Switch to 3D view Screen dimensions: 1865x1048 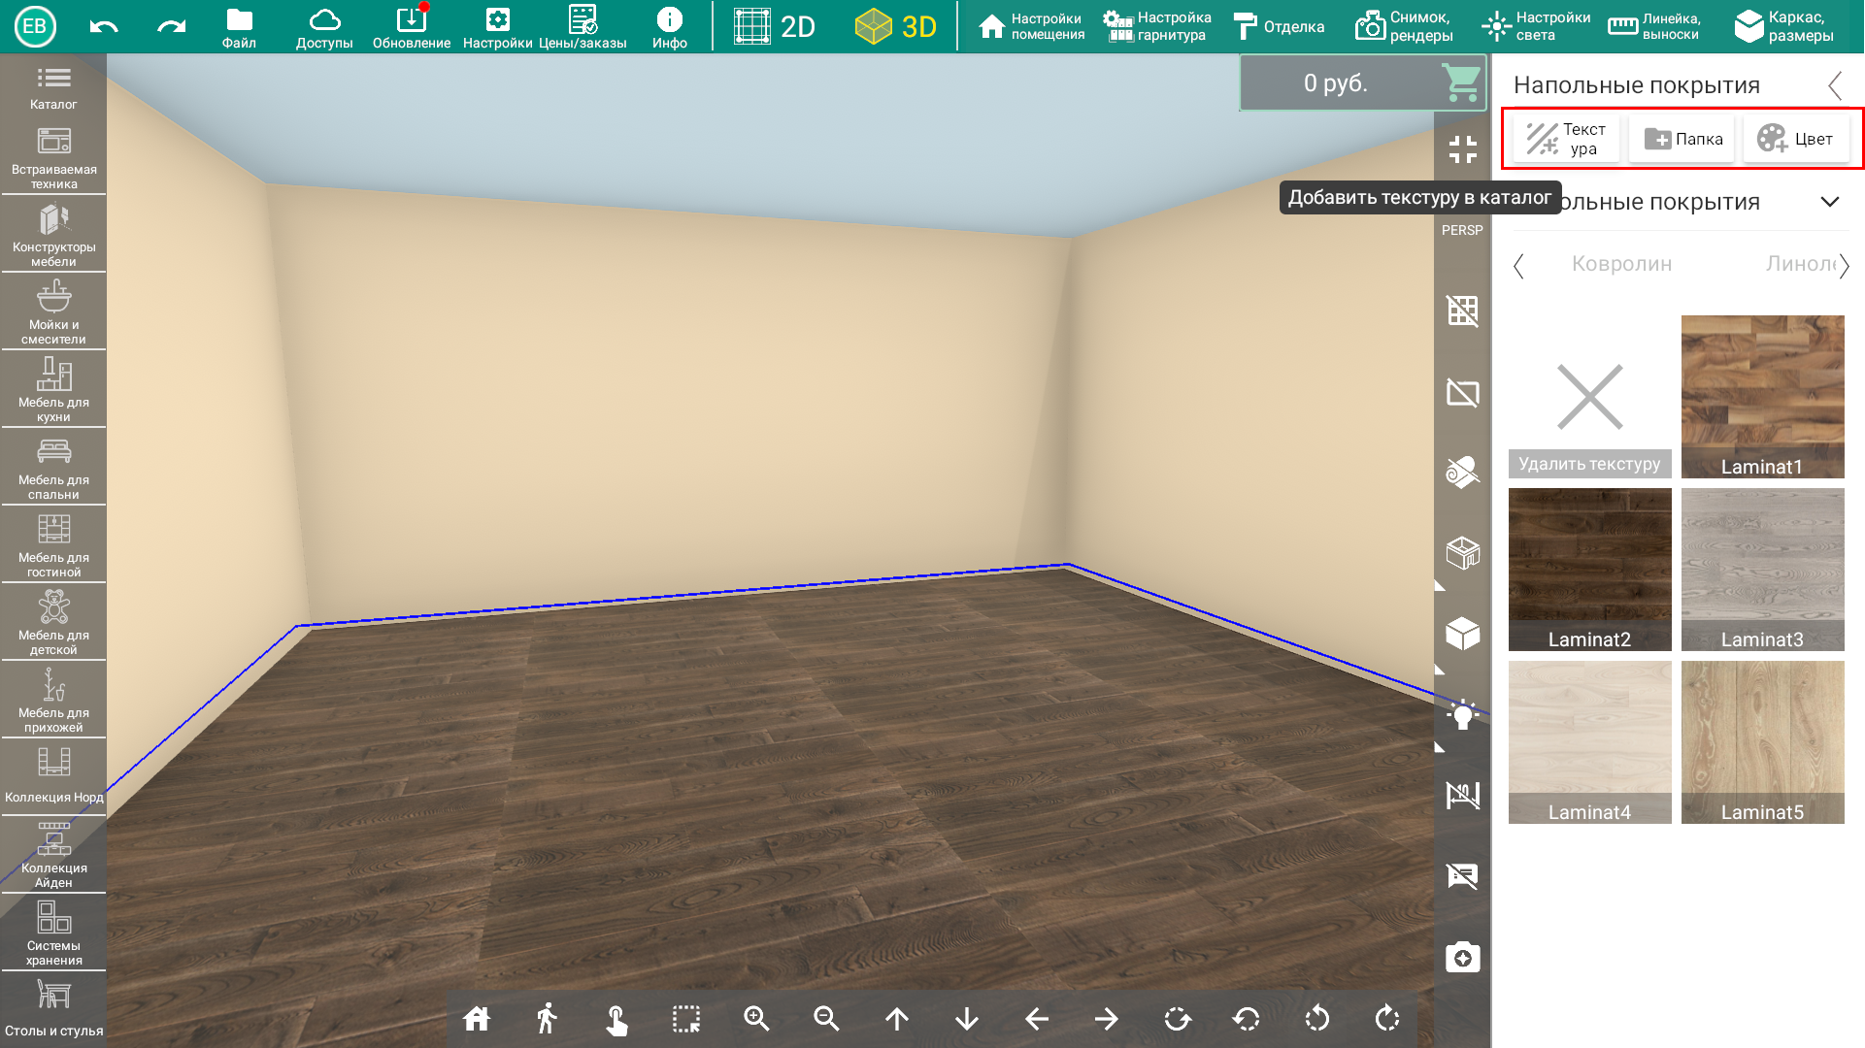point(896,26)
